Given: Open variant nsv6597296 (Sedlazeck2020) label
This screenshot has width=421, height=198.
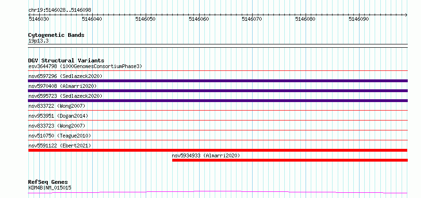Looking at the screenshot, I should 65,76.
